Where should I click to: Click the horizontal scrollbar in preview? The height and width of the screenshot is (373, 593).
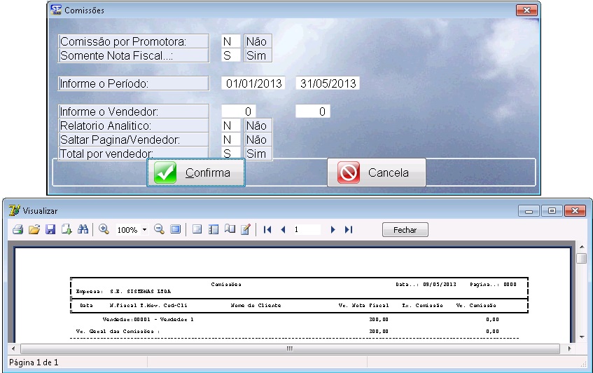coord(288,348)
